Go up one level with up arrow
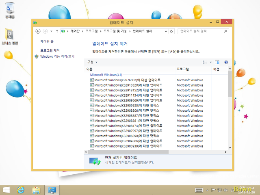Viewport: 260px width, 195px height. [57, 31]
